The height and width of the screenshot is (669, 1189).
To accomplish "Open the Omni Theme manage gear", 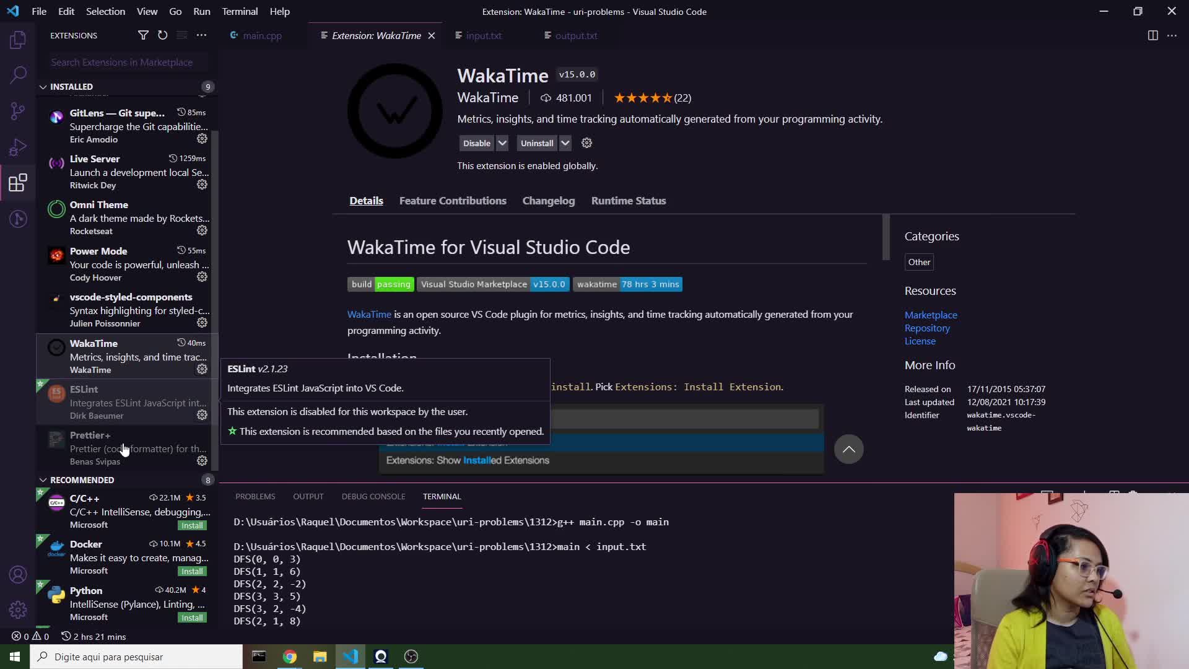I will click(202, 230).
